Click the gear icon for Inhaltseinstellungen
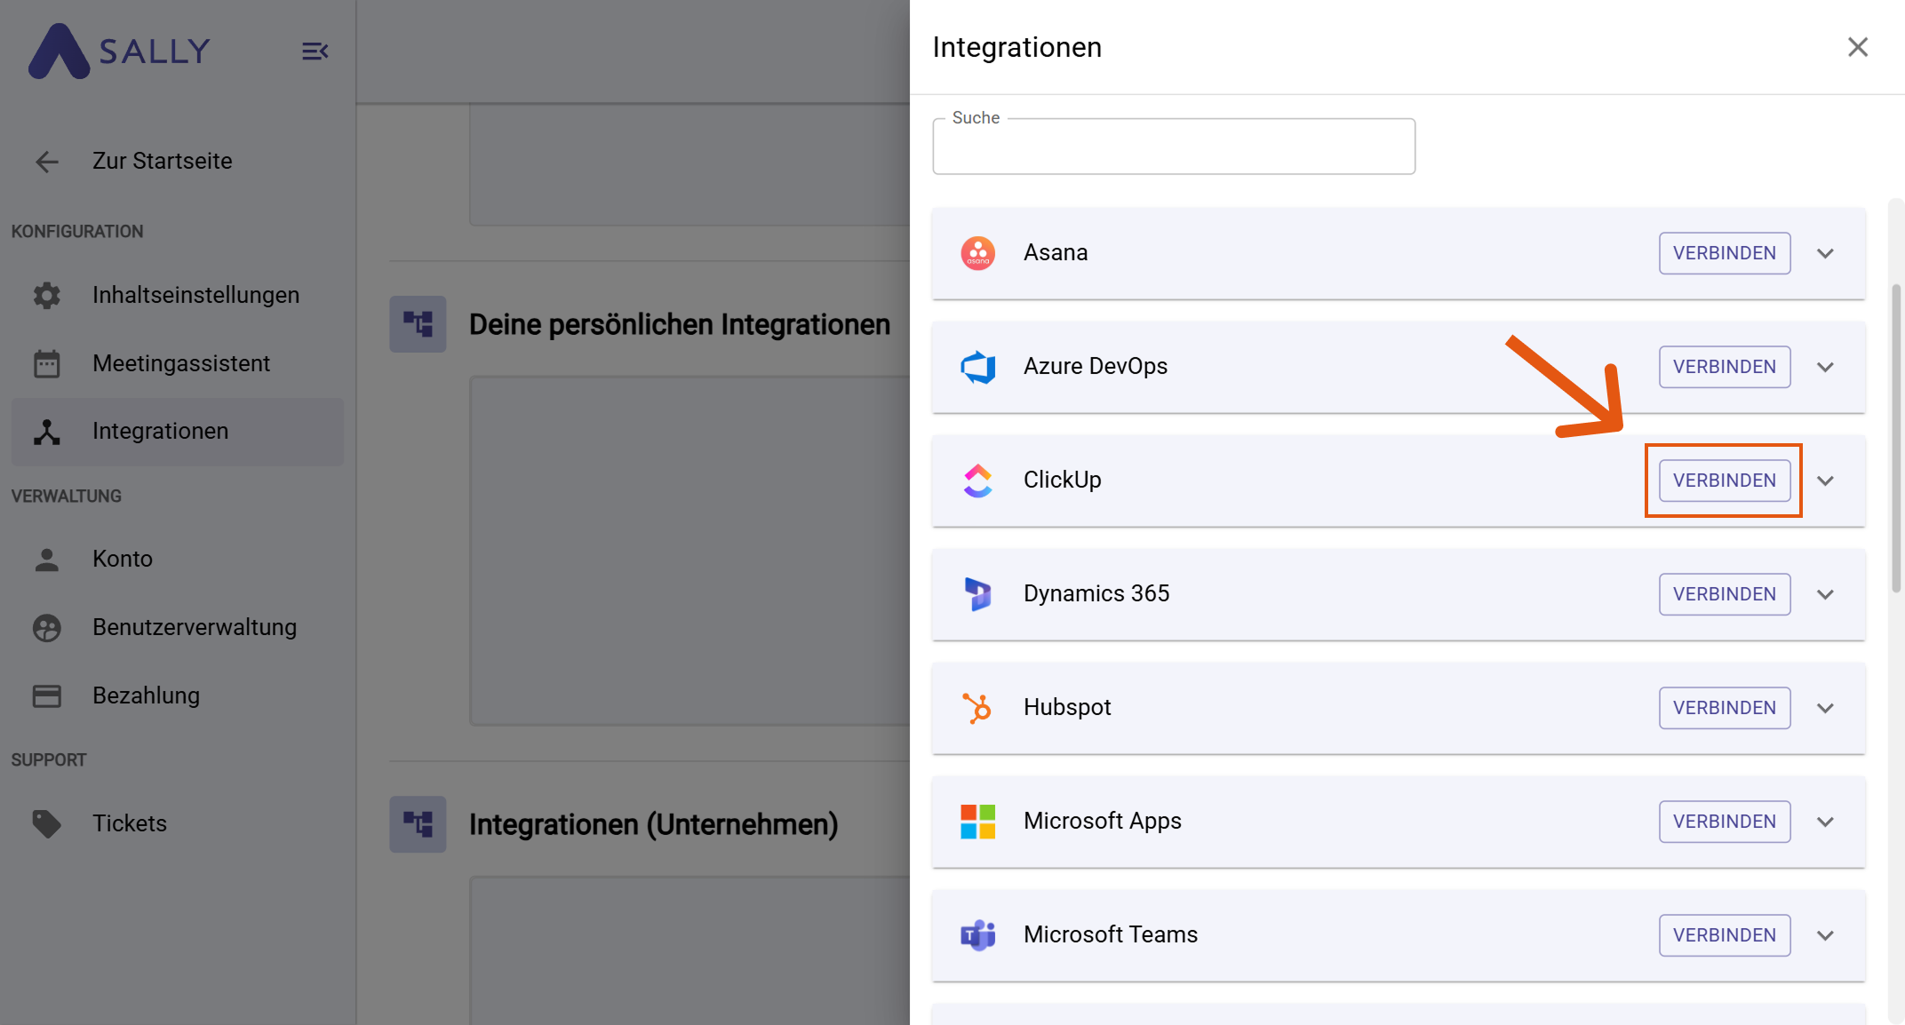 tap(47, 295)
